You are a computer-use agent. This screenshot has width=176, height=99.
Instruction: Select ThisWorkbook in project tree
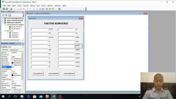click(16, 29)
